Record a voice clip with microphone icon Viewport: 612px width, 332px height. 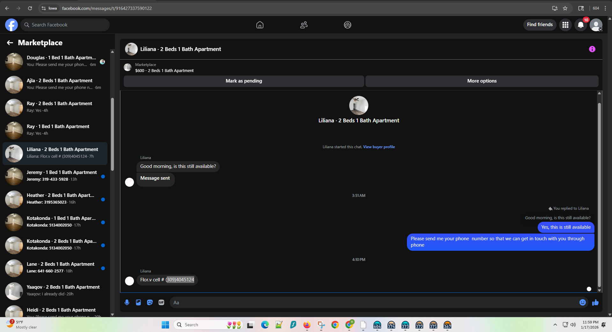tap(127, 302)
